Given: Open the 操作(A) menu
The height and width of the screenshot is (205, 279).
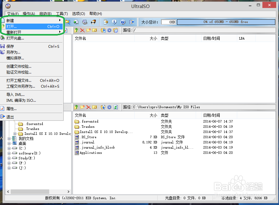Looking at the screenshot, I should coord(29,14).
